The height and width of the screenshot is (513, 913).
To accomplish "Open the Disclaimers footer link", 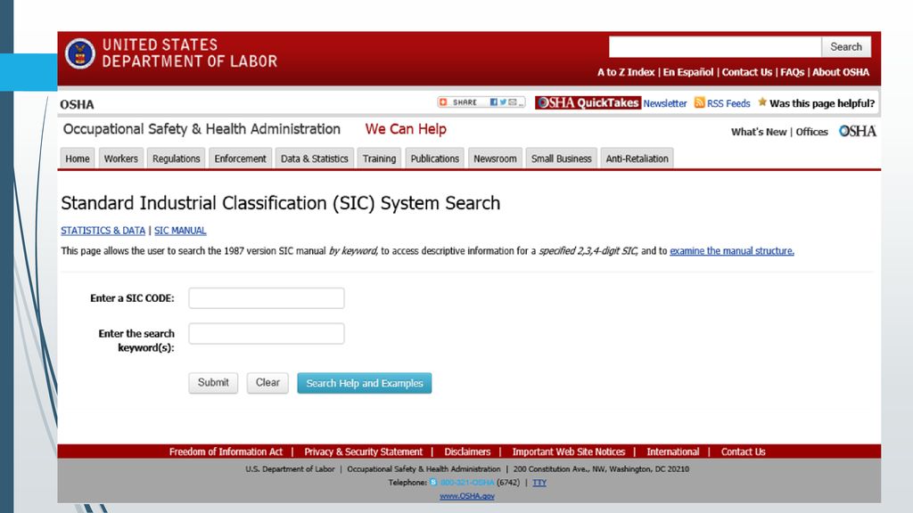I will pyautogui.click(x=467, y=452).
